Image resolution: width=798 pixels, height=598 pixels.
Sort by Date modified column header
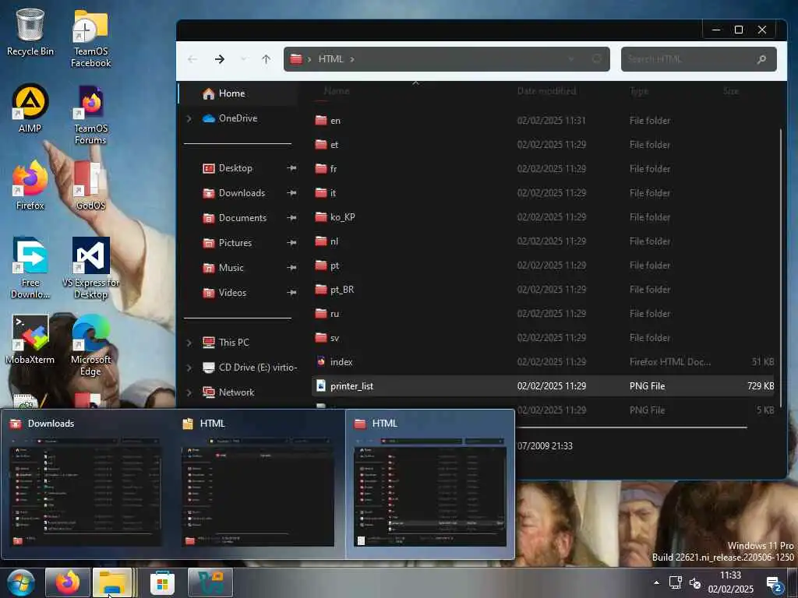pos(546,91)
